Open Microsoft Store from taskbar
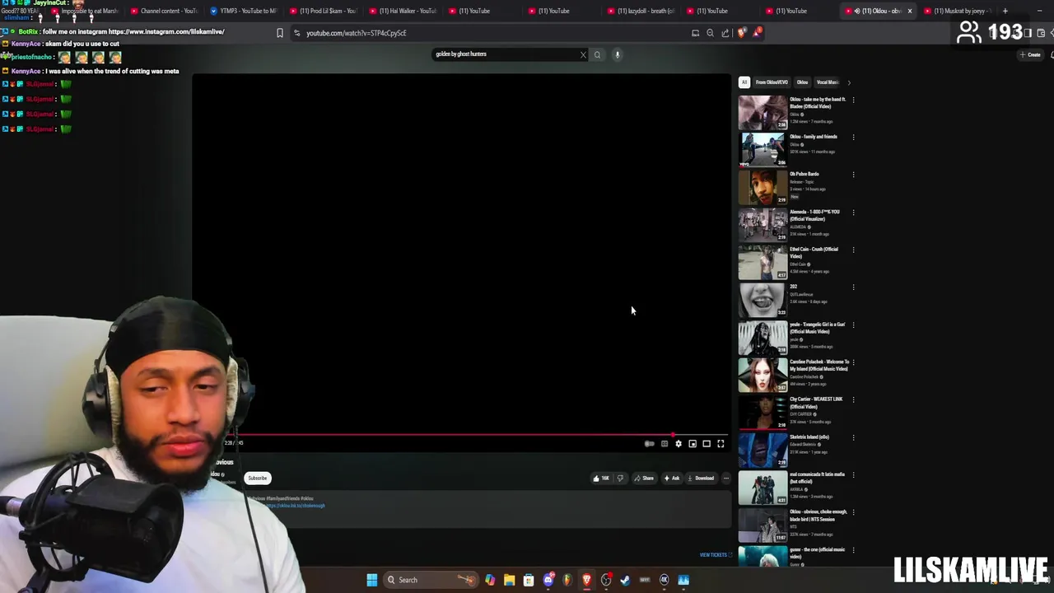This screenshot has width=1054, height=593. 529,580
